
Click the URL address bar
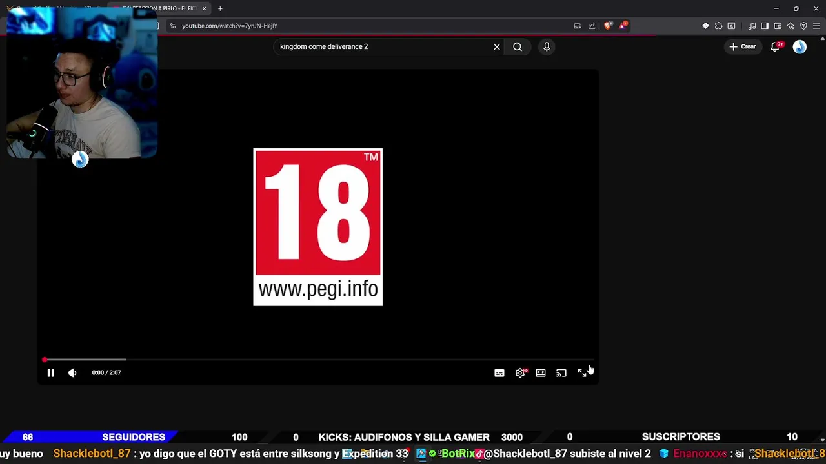point(368,26)
